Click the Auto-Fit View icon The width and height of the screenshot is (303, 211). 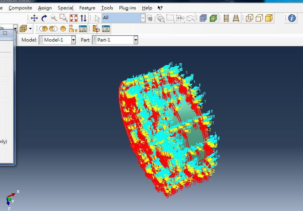[74, 18]
